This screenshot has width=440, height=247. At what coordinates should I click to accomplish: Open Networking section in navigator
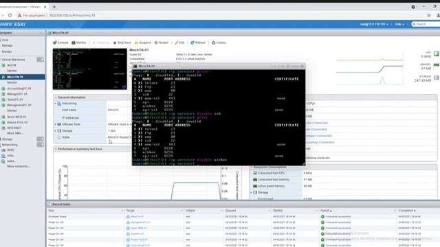click(10, 145)
